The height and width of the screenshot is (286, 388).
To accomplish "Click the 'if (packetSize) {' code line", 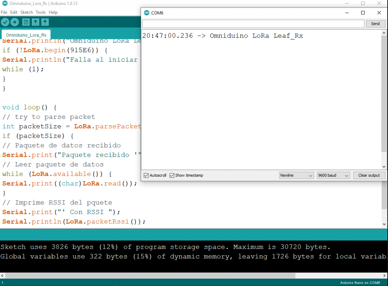I will 38,136.
